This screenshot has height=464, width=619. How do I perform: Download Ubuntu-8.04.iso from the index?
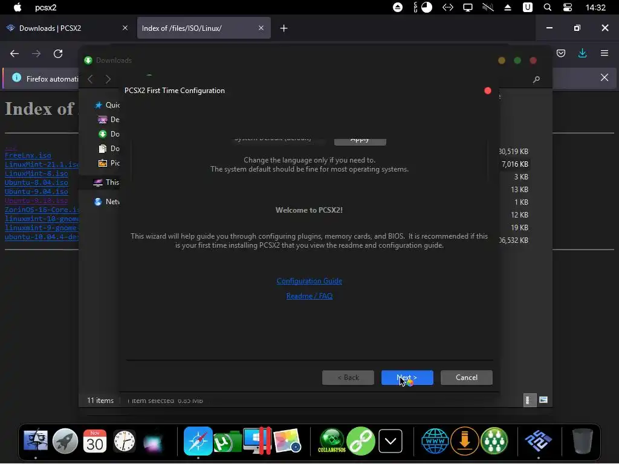36,182
